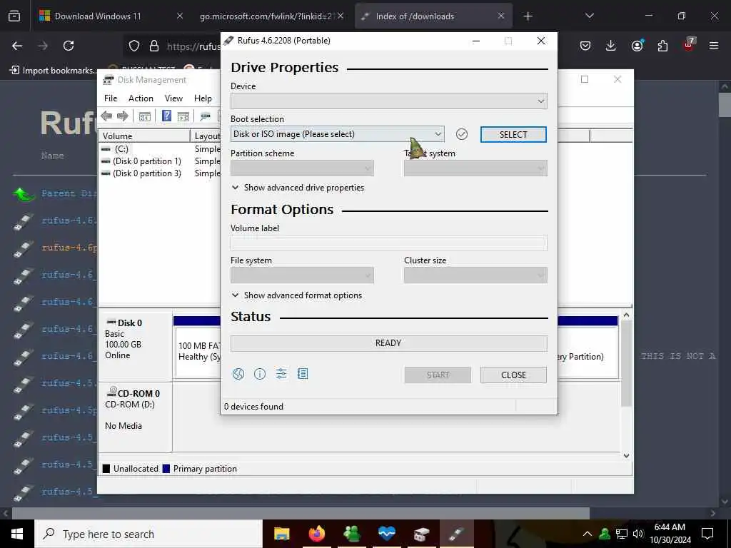Open File system dropdown

pyautogui.click(x=302, y=275)
